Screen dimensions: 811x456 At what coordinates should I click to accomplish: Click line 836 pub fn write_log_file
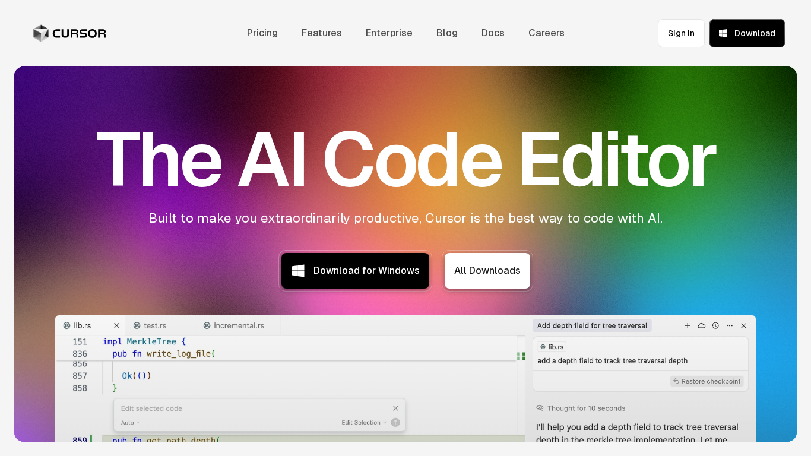click(163, 354)
